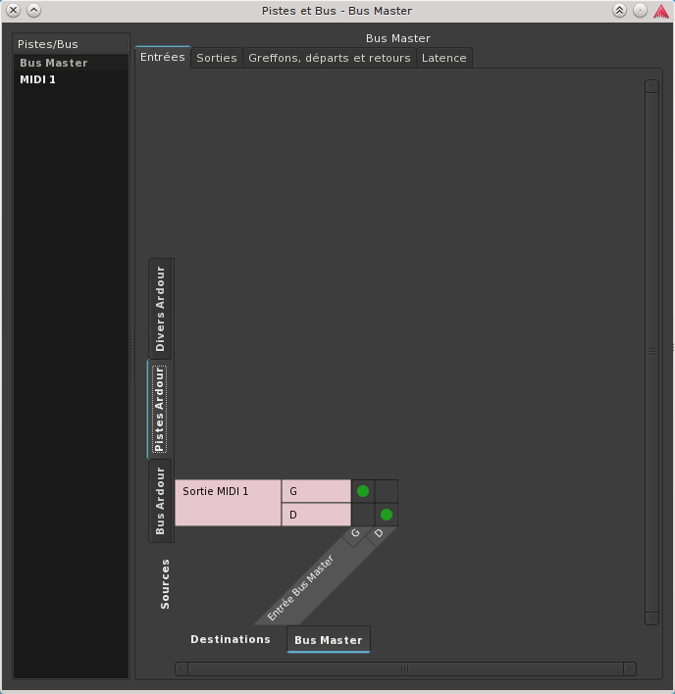675x694 pixels.
Task: Click the horizontal scrollbar thumb
Action: tap(405, 669)
